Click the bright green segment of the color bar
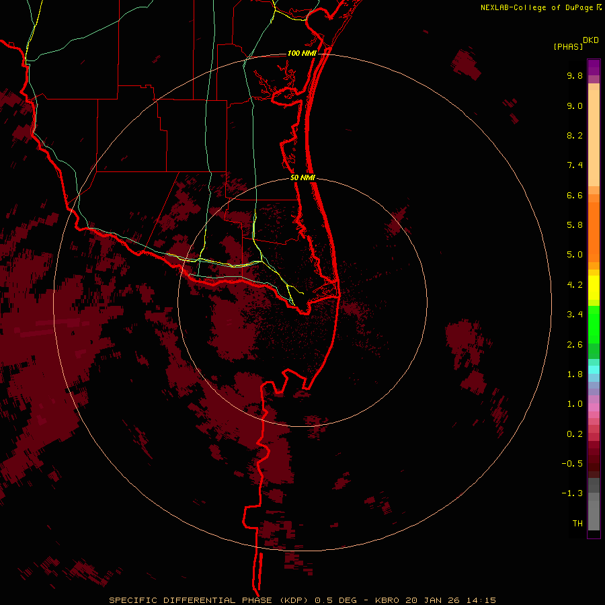This screenshot has width=605, height=605. coord(594,324)
